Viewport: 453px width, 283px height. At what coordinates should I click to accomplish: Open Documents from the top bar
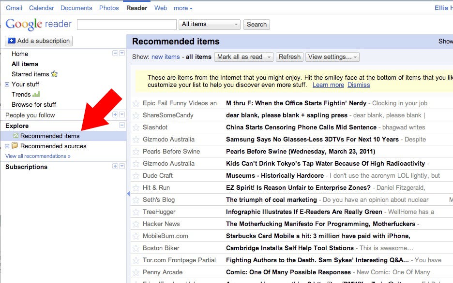click(76, 8)
